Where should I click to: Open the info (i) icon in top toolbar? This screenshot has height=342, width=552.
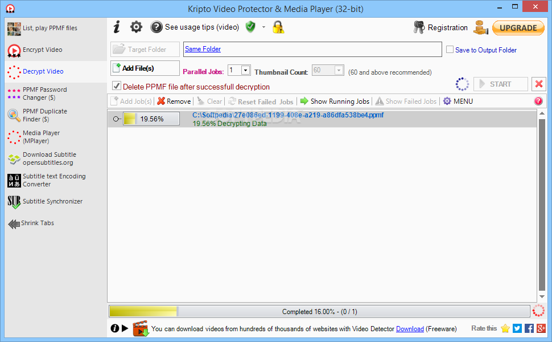tap(117, 27)
